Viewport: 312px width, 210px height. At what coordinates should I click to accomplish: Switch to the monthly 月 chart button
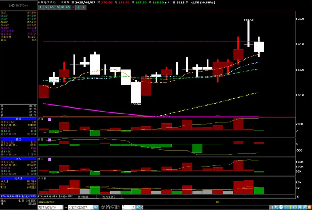(84, 7)
